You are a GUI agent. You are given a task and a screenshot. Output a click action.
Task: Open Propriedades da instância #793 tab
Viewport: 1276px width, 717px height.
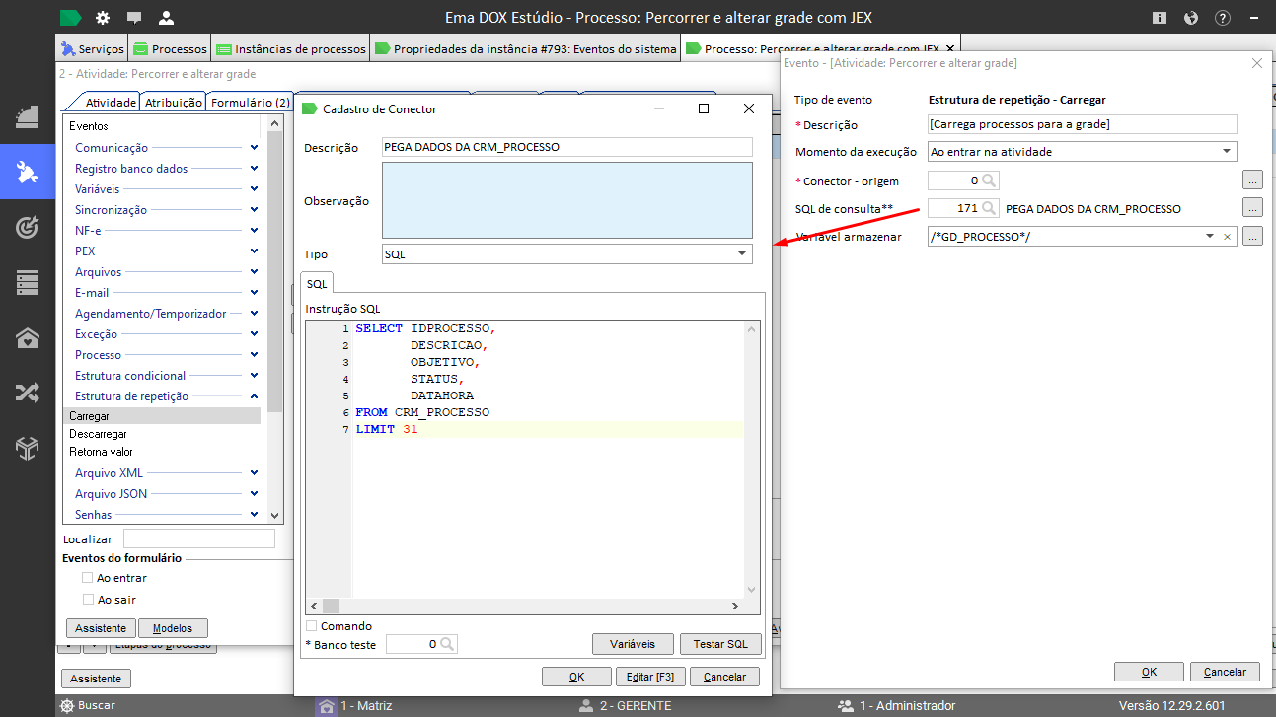[x=526, y=48]
